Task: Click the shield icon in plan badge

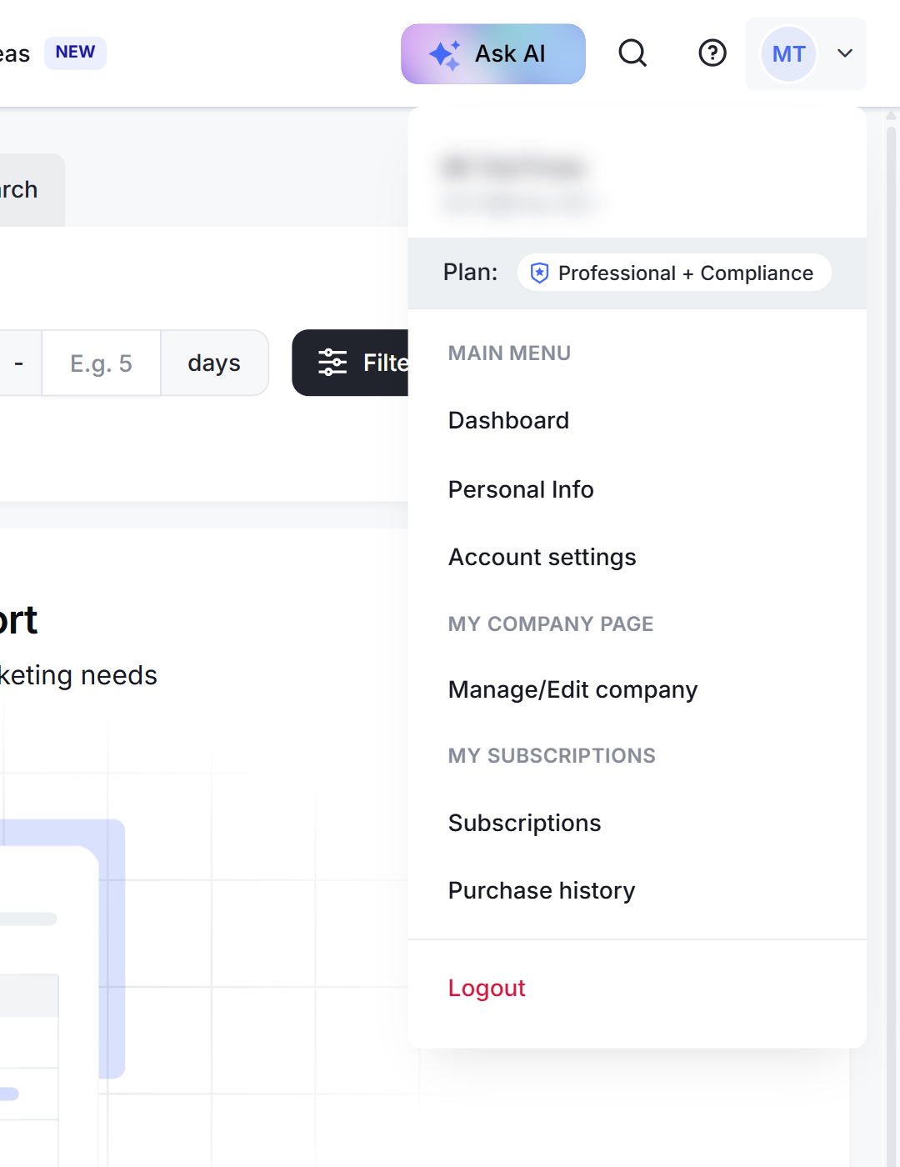Action: coord(539,273)
